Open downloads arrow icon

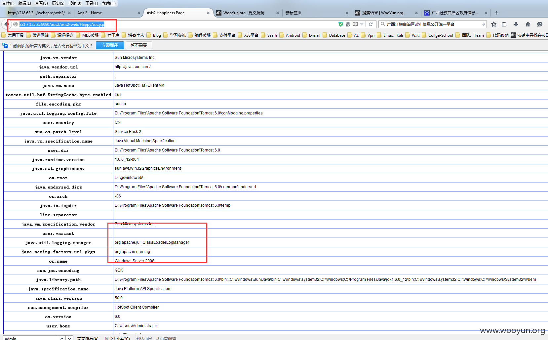pos(516,24)
